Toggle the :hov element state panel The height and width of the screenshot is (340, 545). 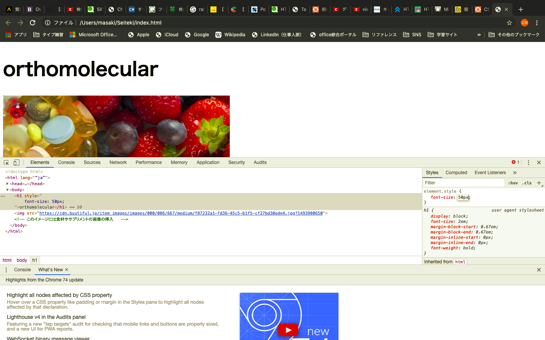pyautogui.click(x=513, y=183)
